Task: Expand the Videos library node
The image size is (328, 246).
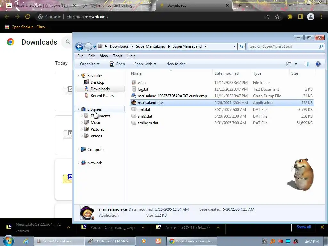Action: coord(82,136)
